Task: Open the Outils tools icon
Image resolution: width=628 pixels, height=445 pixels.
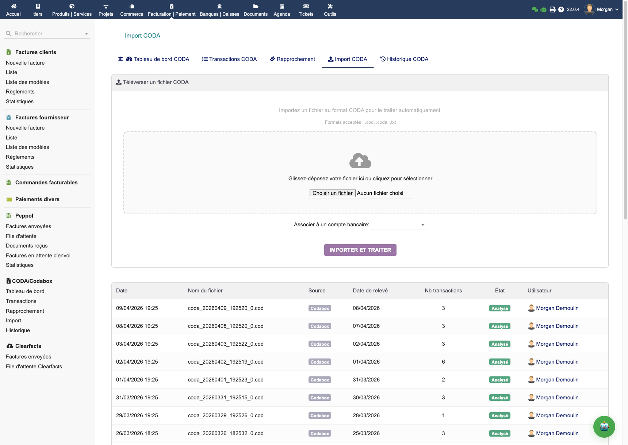Action: 330,6
